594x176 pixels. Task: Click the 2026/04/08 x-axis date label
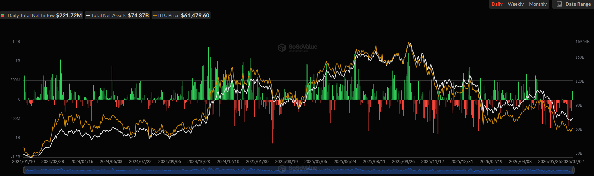click(x=520, y=161)
